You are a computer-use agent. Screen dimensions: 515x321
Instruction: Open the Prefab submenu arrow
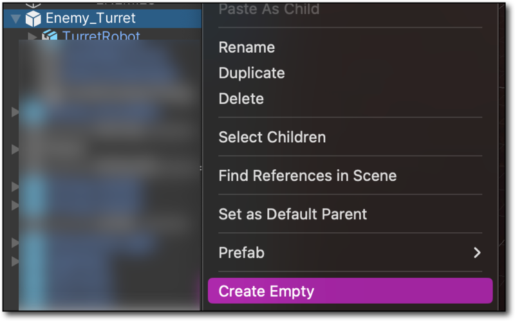point(477,253)
